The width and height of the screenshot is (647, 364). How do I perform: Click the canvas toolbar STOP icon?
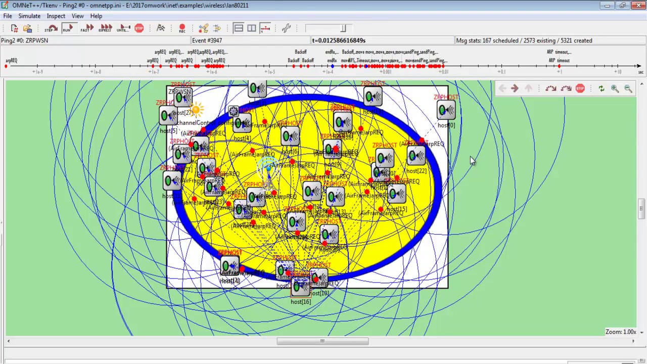pos(580,88)
